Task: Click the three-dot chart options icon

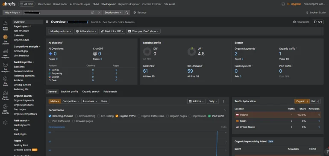Action: tap(223, 101)
